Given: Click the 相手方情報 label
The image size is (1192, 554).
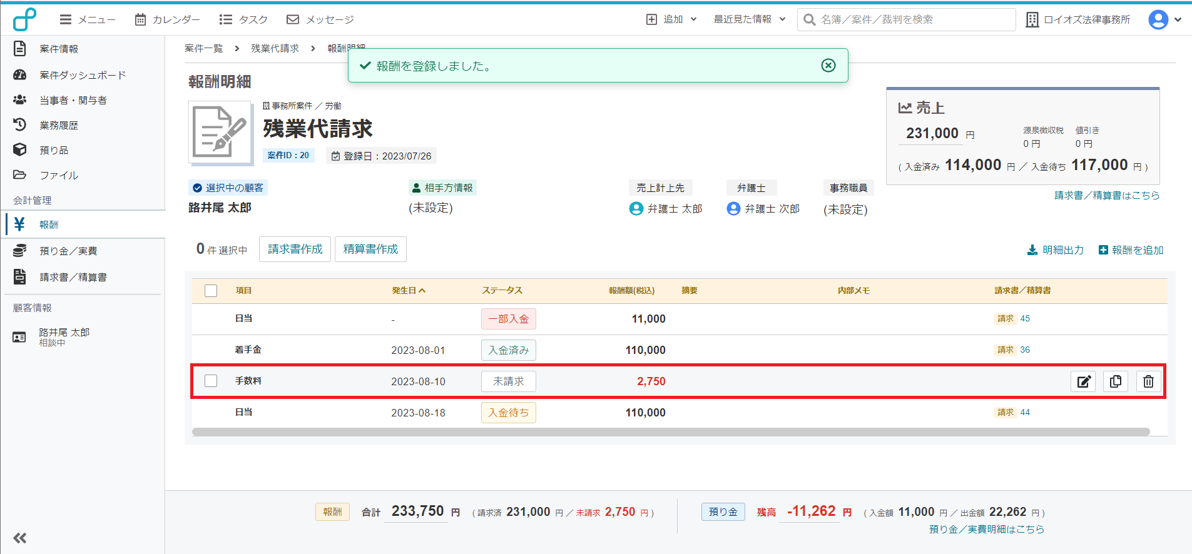Looking at the screenshot, I should (442, 188).
